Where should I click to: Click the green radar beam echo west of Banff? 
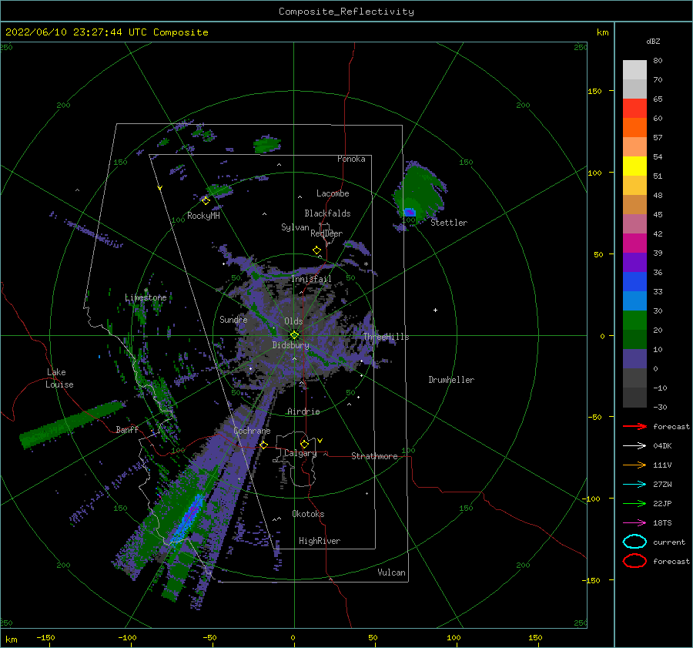tap(72, 424)
